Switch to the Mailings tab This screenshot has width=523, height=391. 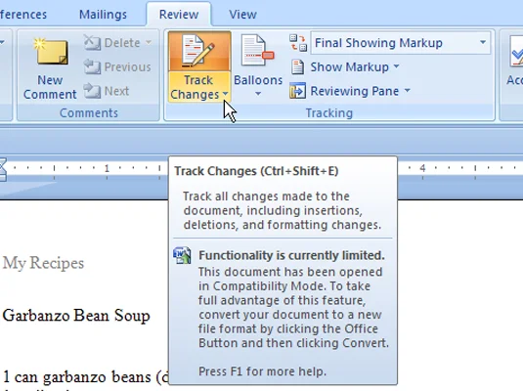(x=103, y=15)
